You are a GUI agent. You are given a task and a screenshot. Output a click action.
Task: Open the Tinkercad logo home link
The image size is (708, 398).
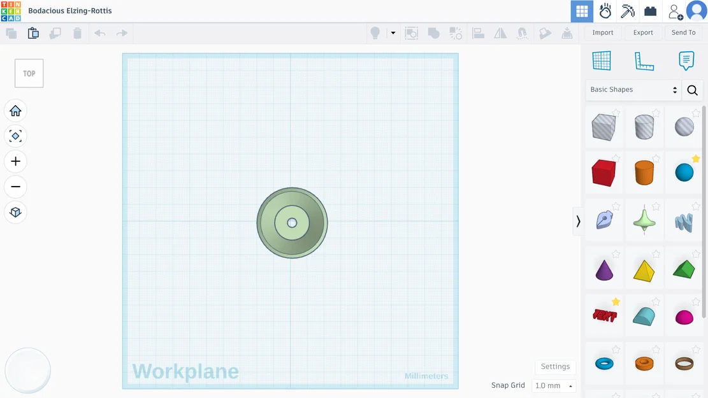[11, 11]
